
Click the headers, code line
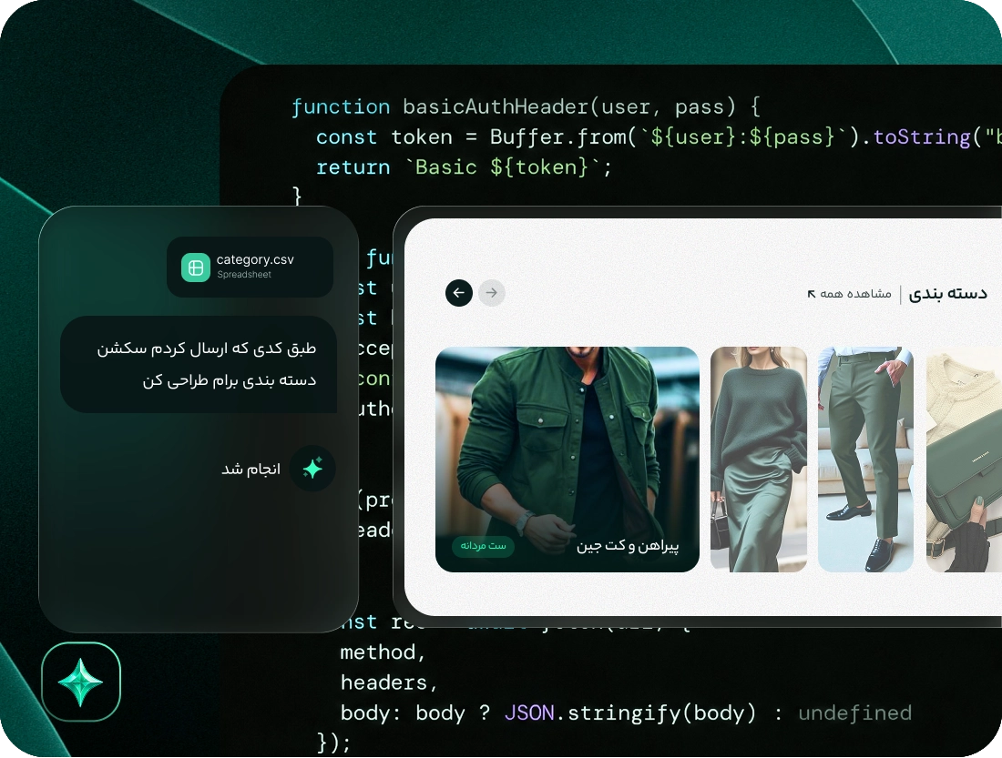point(389,682)
